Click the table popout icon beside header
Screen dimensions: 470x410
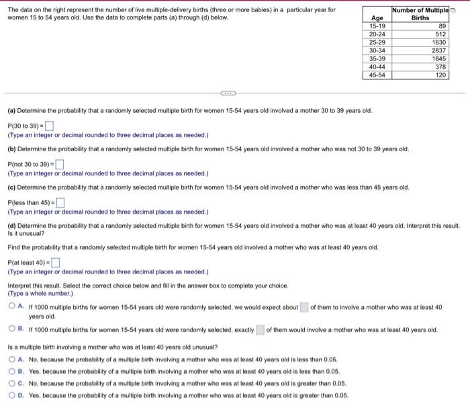tap(453, 11)
